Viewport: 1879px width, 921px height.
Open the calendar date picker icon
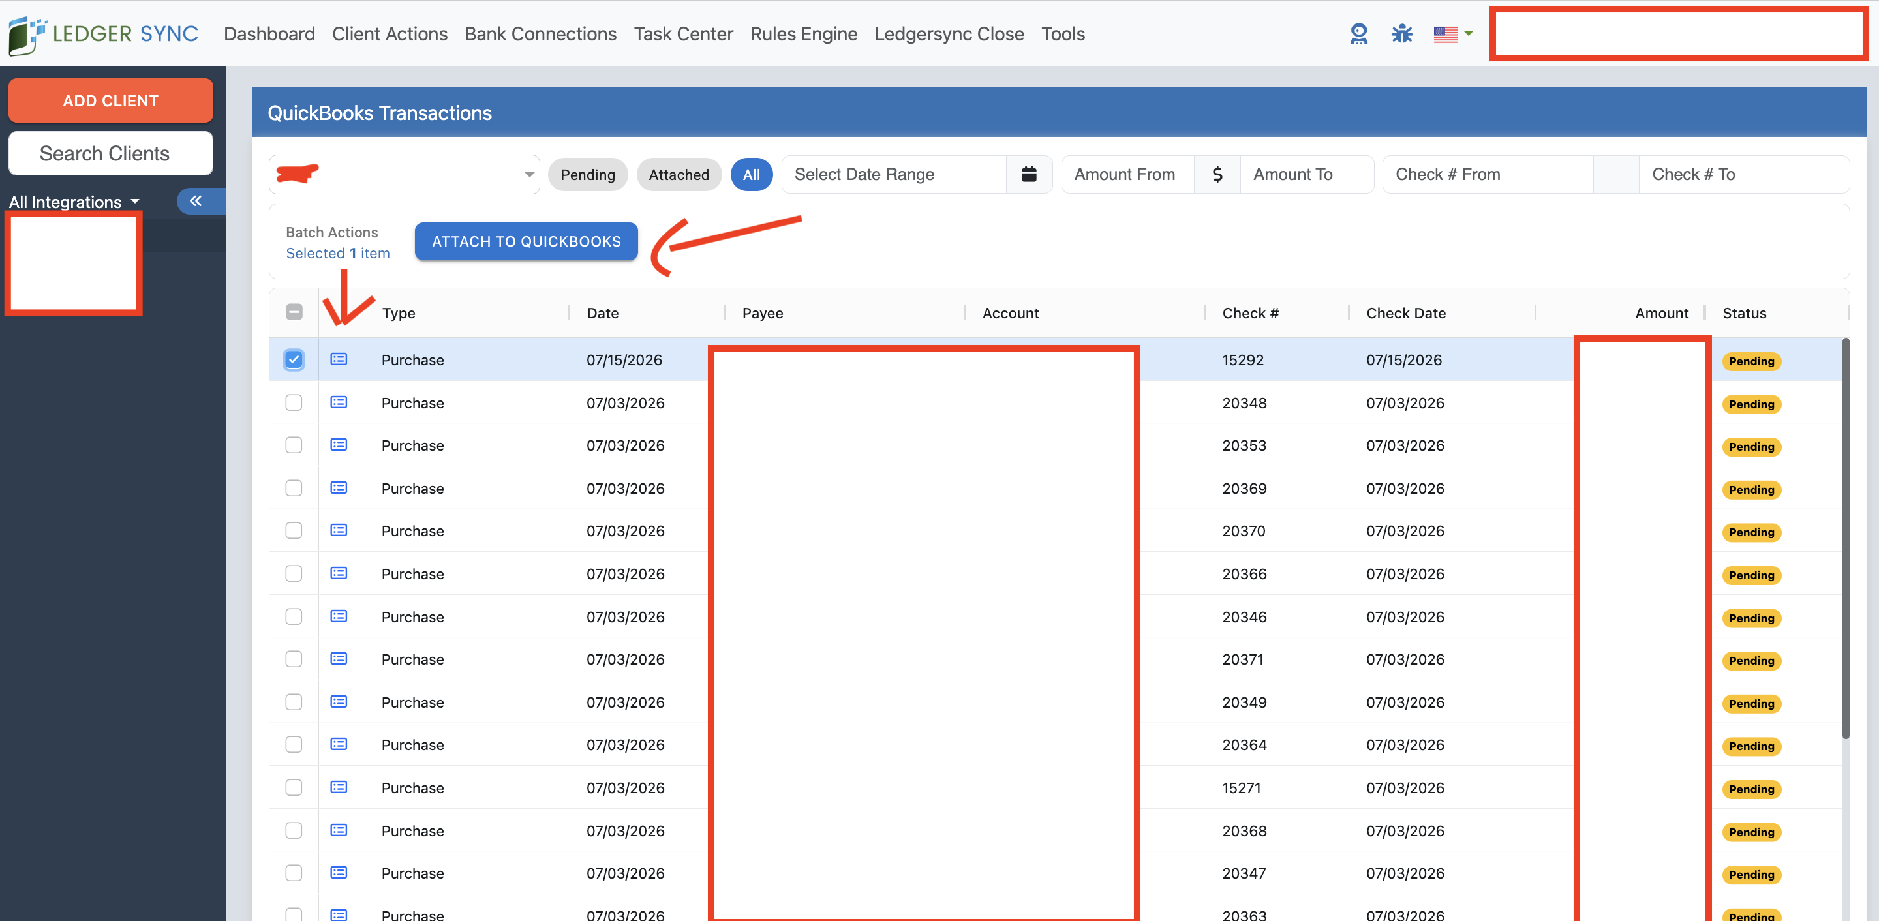click(1028, 174)
